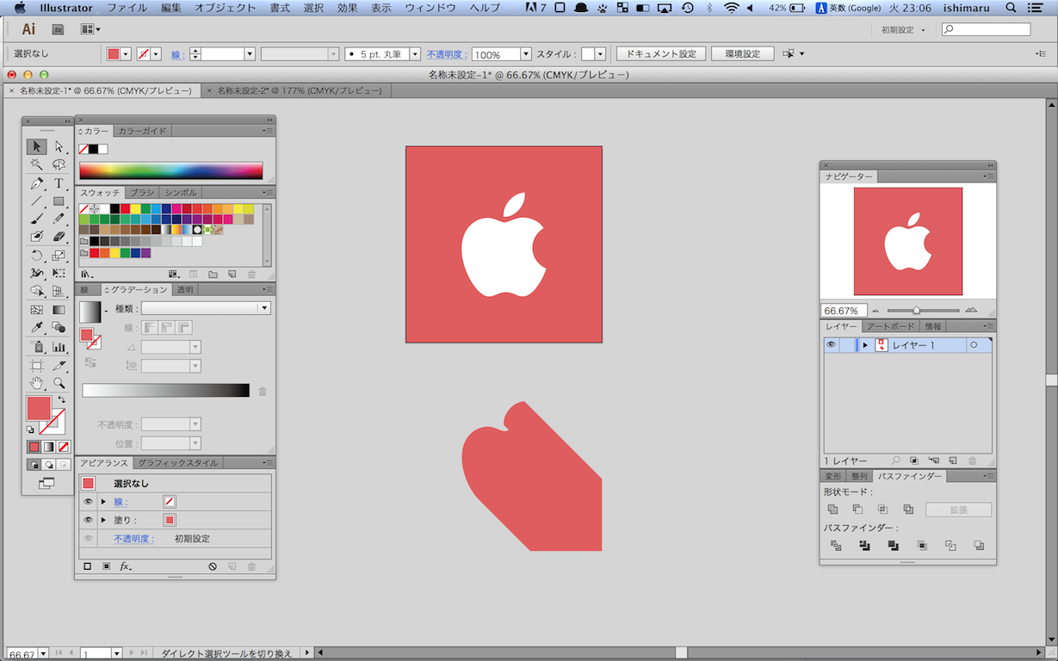The image size is (1058, 661).
Task: Select the Direct Selection tool
Action: click(x=59, y=146)
